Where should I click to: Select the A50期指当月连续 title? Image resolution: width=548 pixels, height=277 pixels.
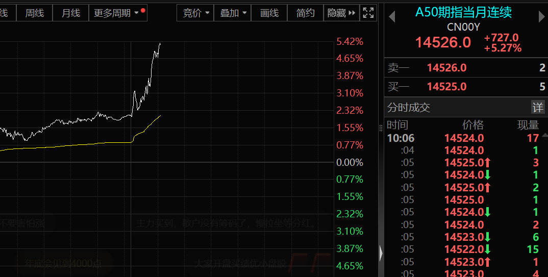coord(463,13)
